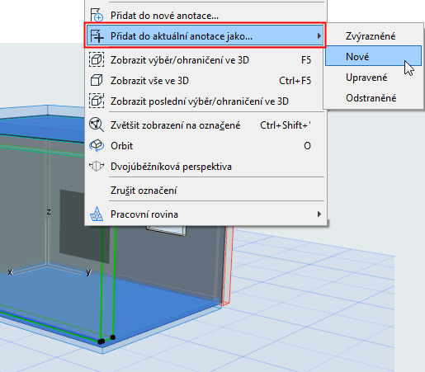425x372 pixels.
Task: Expand the 'Pracovní rovina' submenu arrow
Action: 319,214
